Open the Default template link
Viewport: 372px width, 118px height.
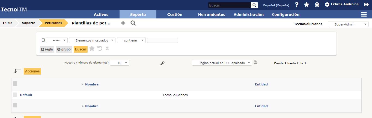26,95
